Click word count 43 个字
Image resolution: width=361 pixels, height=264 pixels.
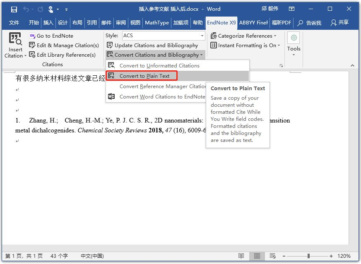point(59,256)
